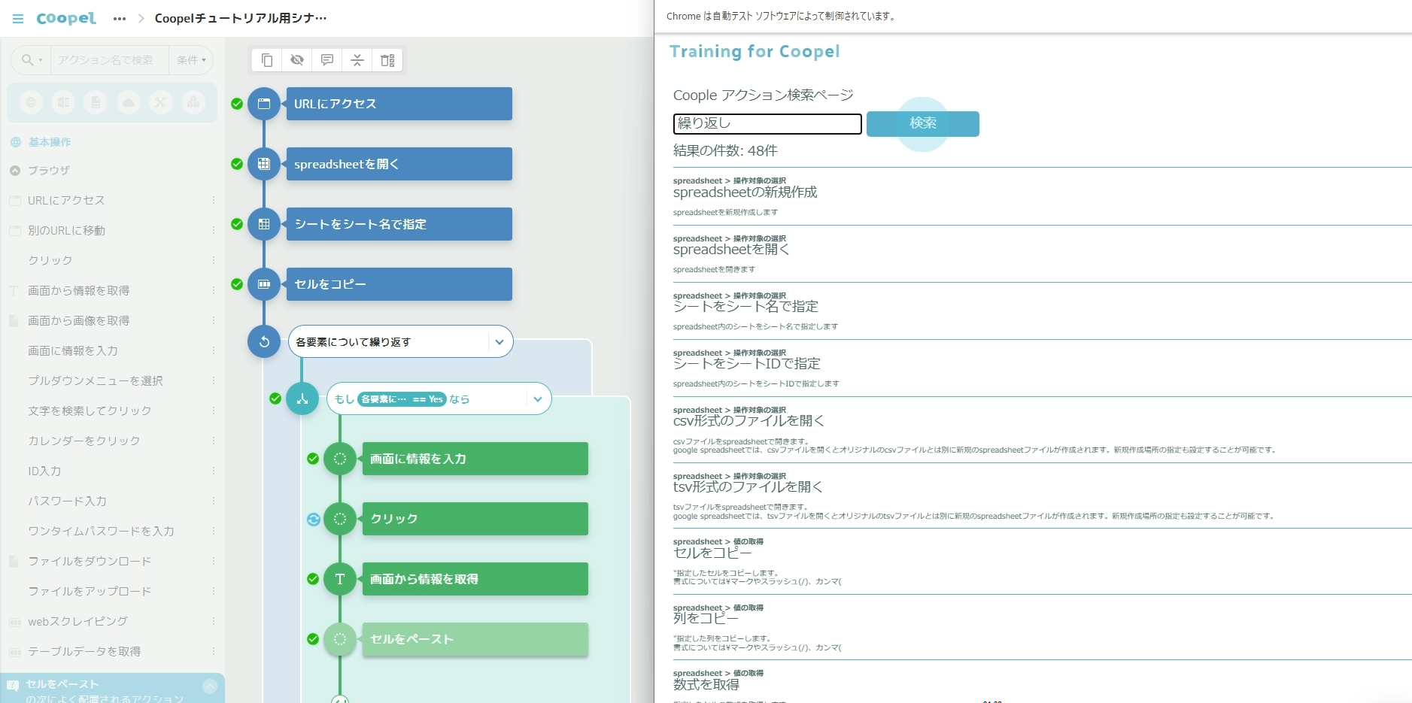Select the spreadsheetを開く step block
The image size is (1412, 703).
399,164
